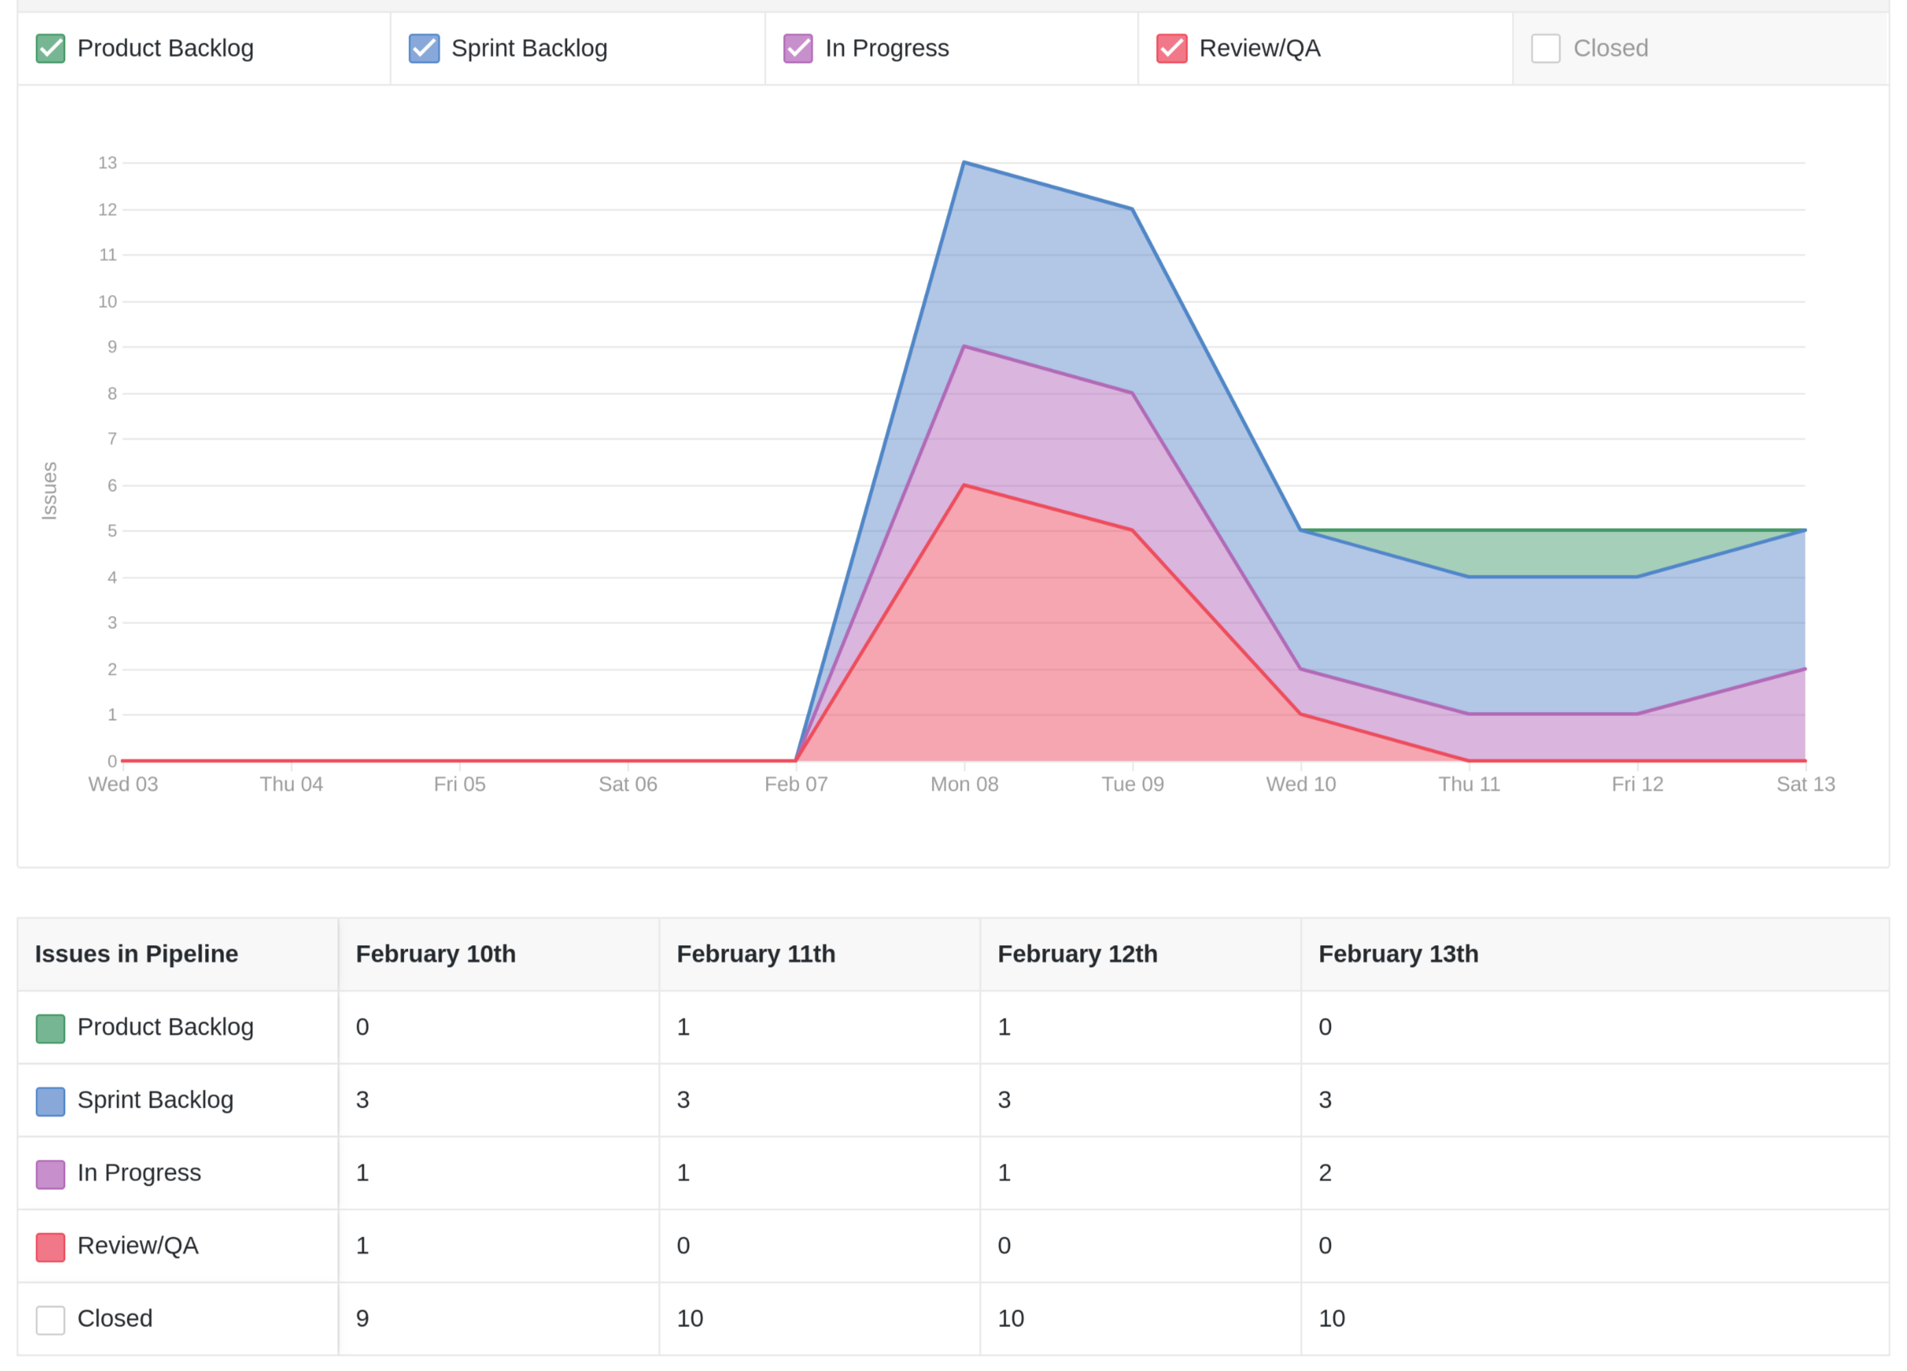The height and width of the screenshot is (1371, 1907).
Task: Click the Review/QA peak point at Mon 08
Action: (x=964, y=486)
